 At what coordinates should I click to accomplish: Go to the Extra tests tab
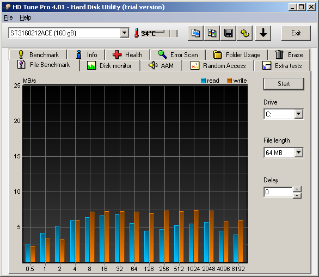(283, 66)
